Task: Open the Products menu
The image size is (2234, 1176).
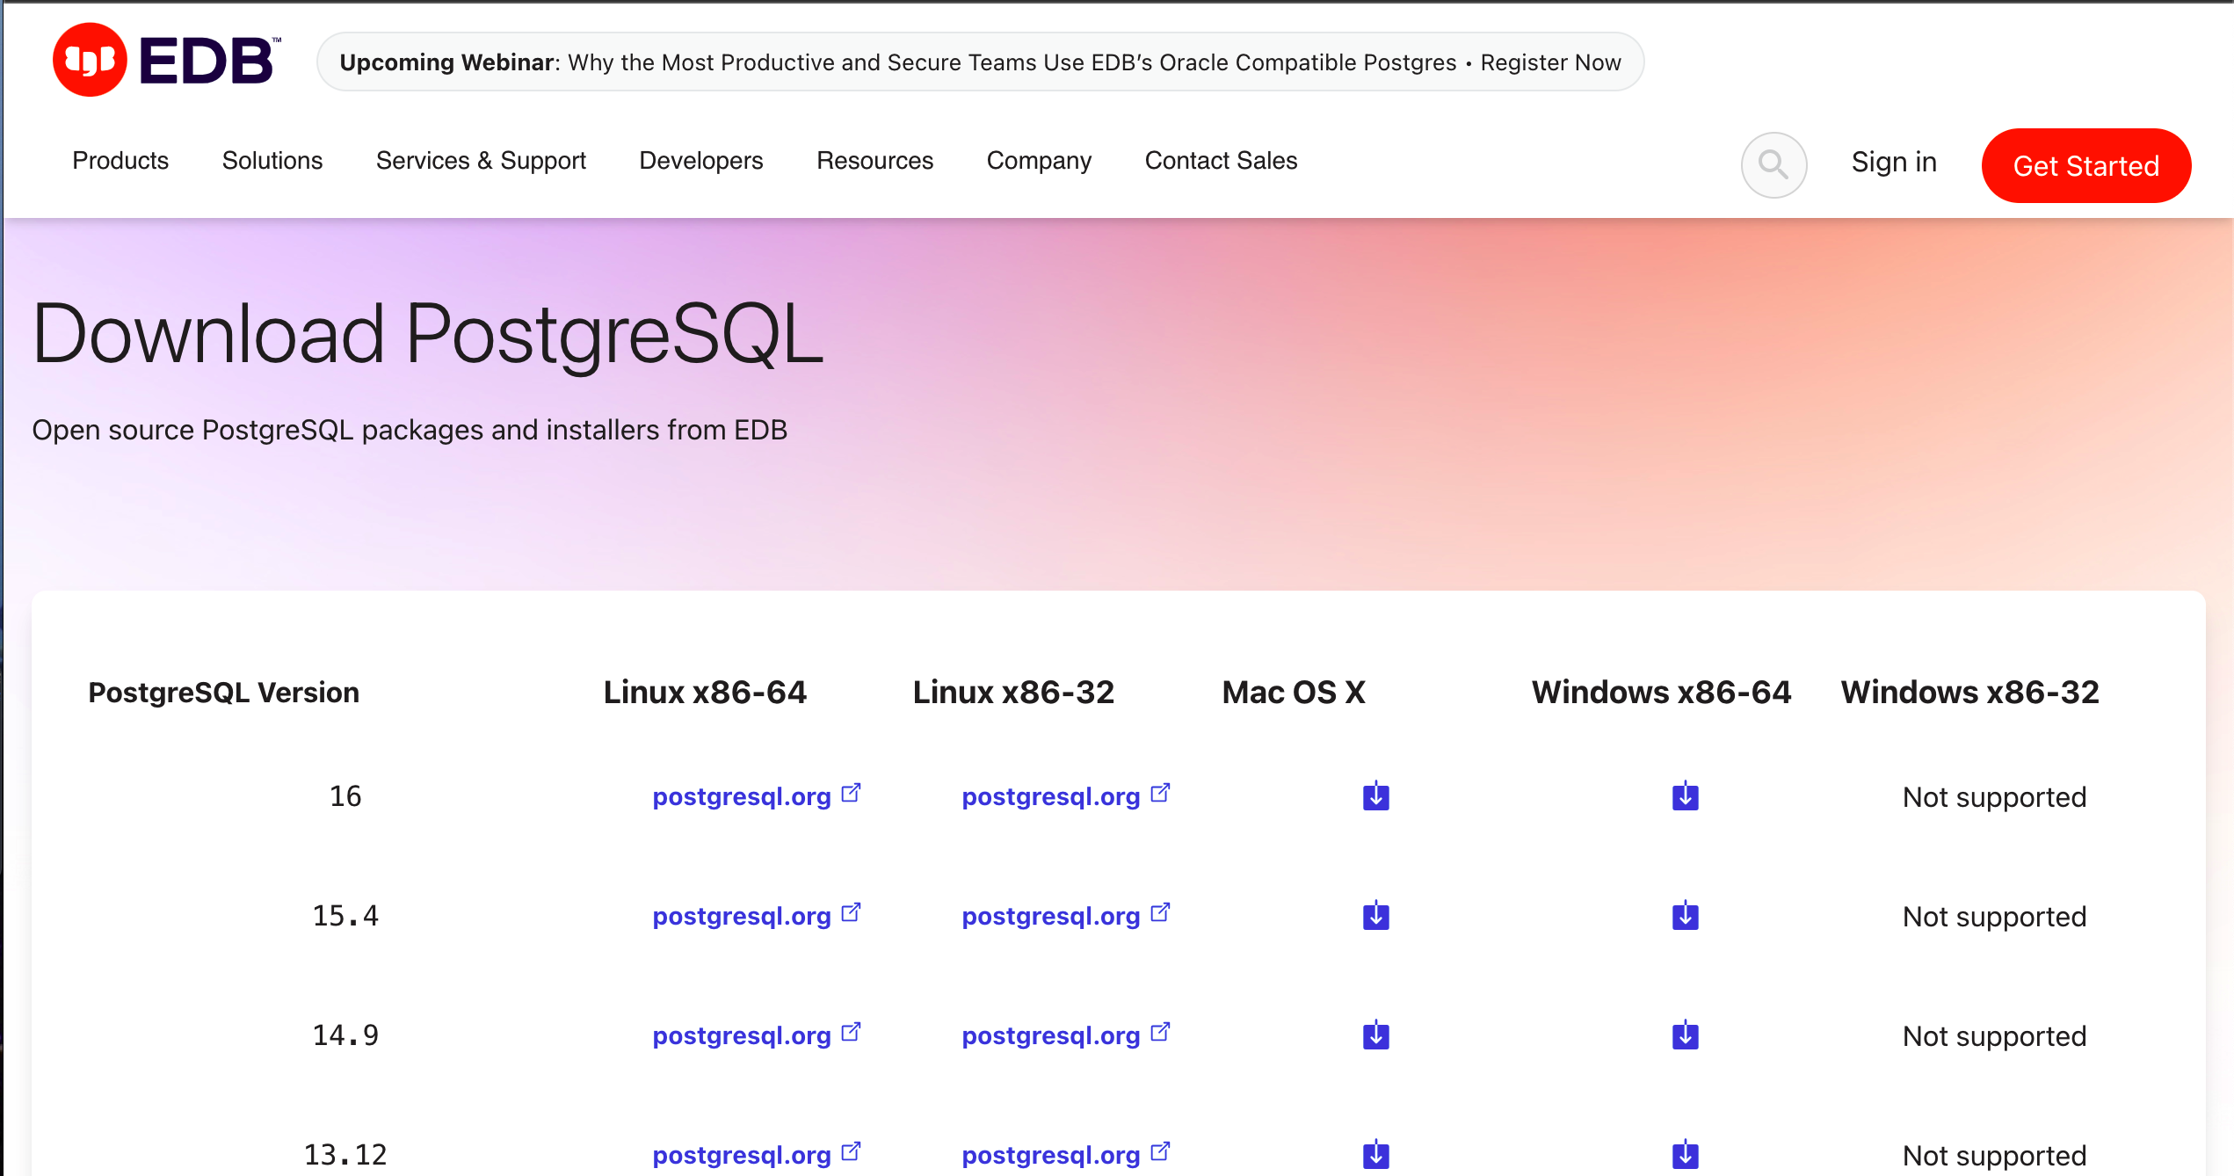Action: [x=120, y=161]
